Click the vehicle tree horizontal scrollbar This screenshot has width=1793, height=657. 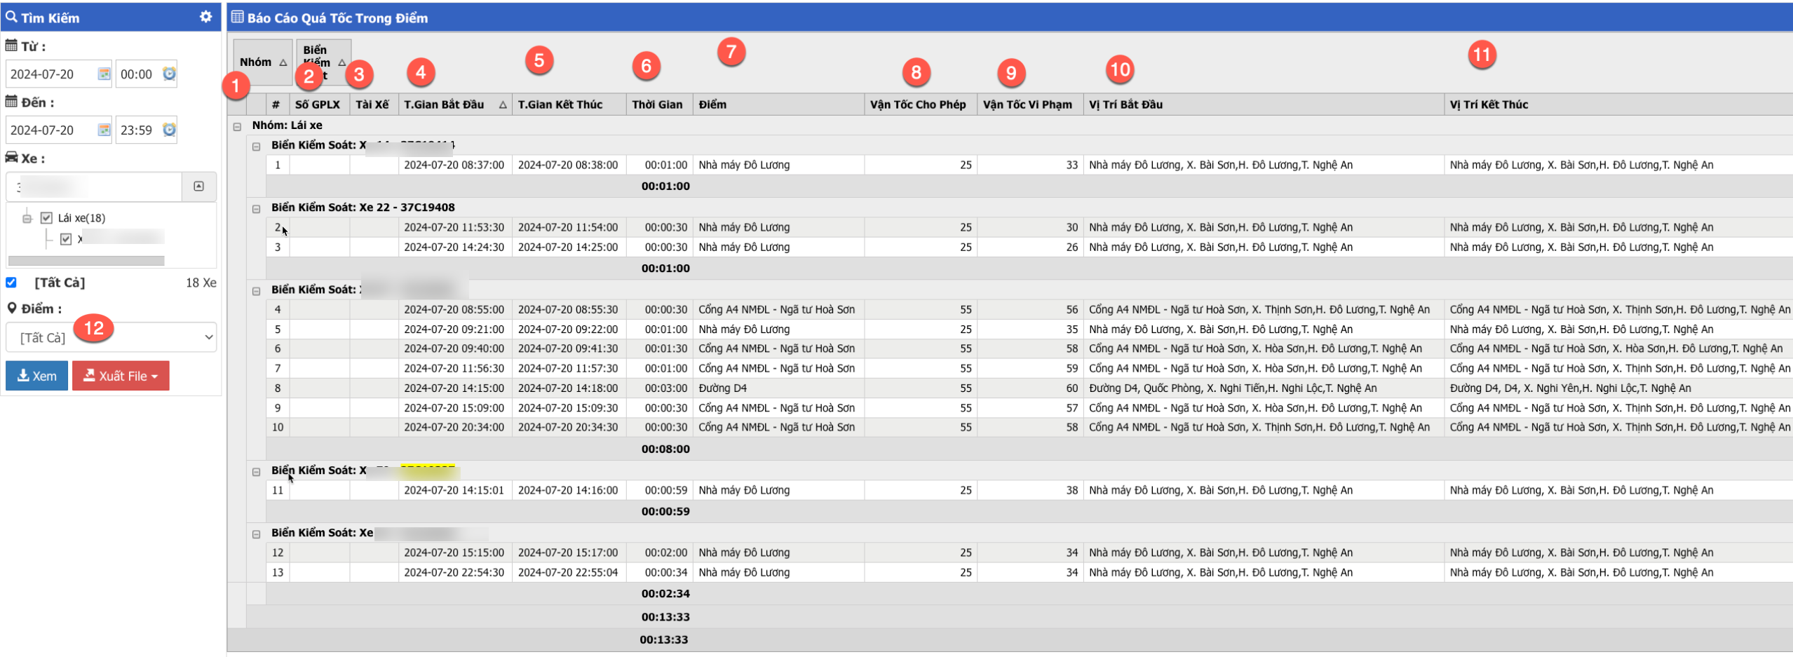coord(86,261)
